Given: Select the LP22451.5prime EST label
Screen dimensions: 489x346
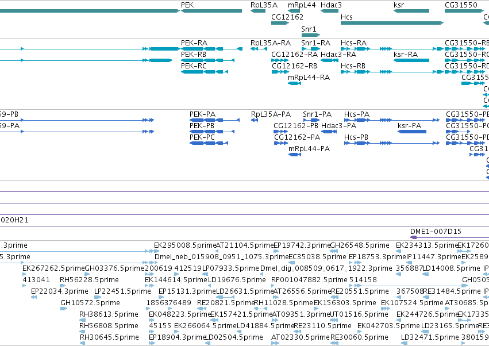Looking at the screenshot, I should [122, 291].
